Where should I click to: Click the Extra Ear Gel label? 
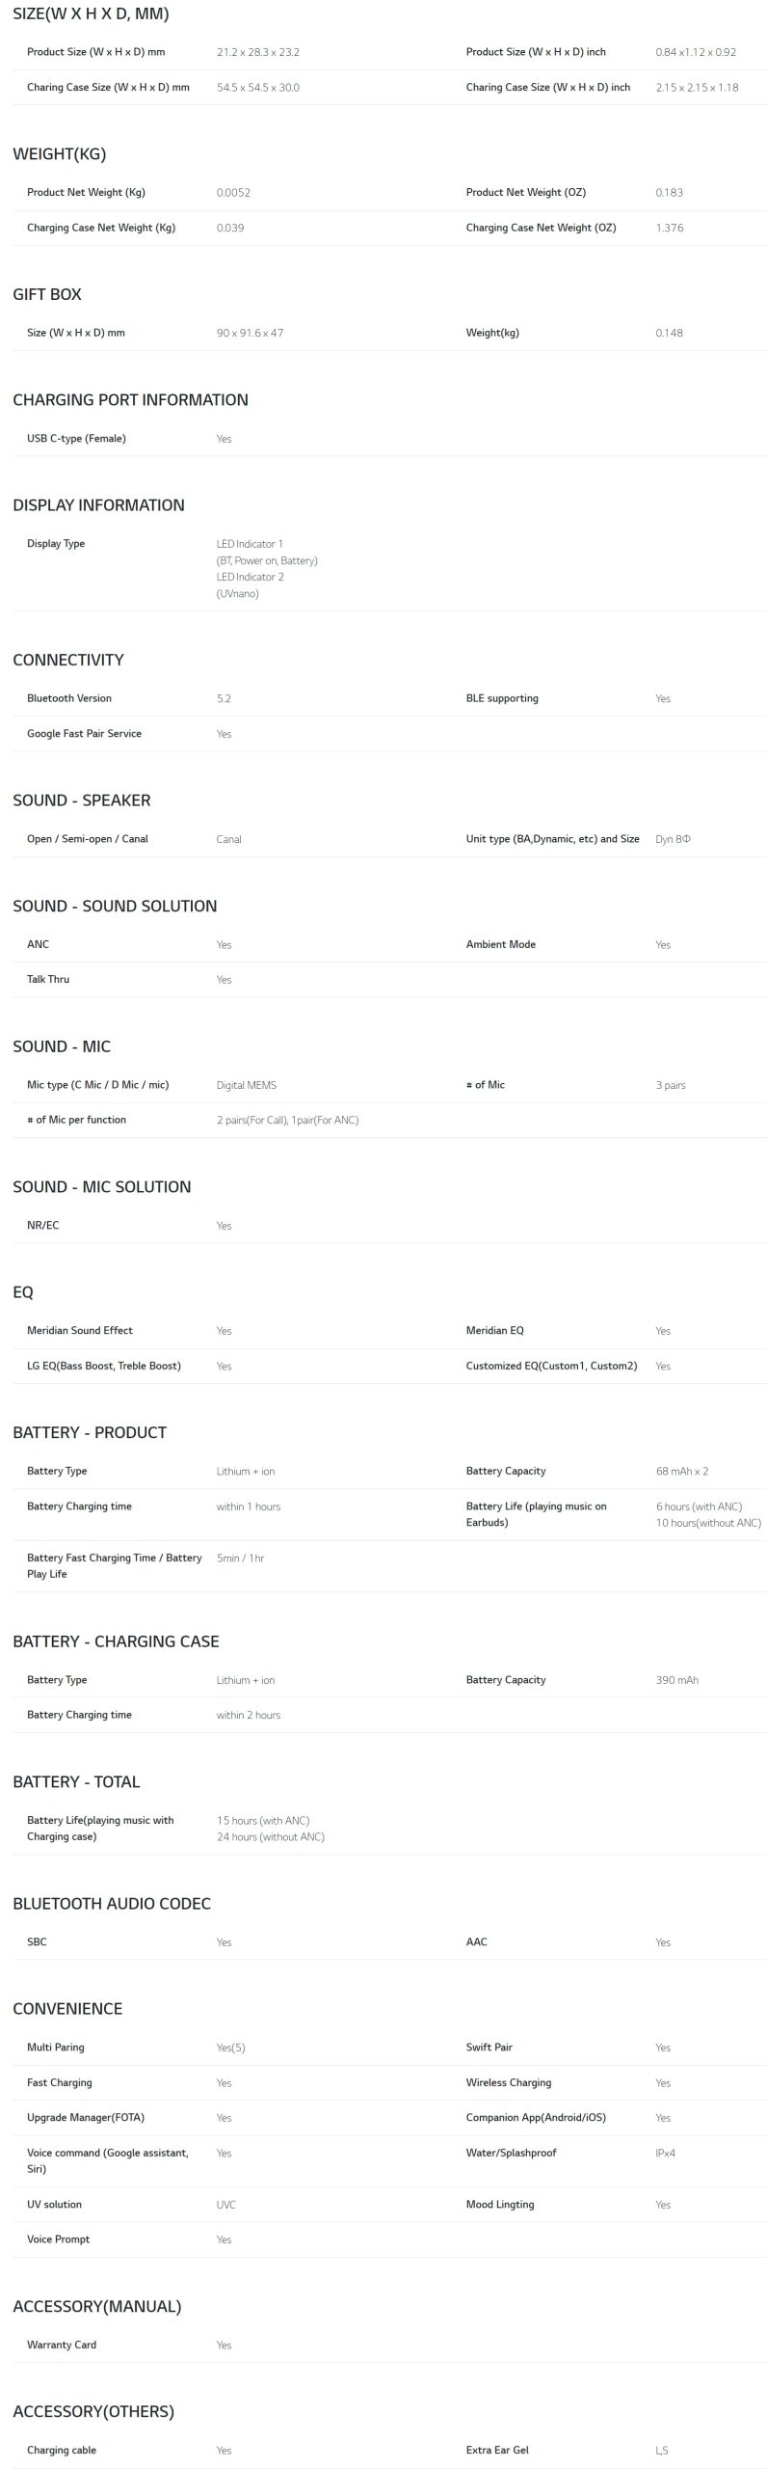tap(497, 2450)
